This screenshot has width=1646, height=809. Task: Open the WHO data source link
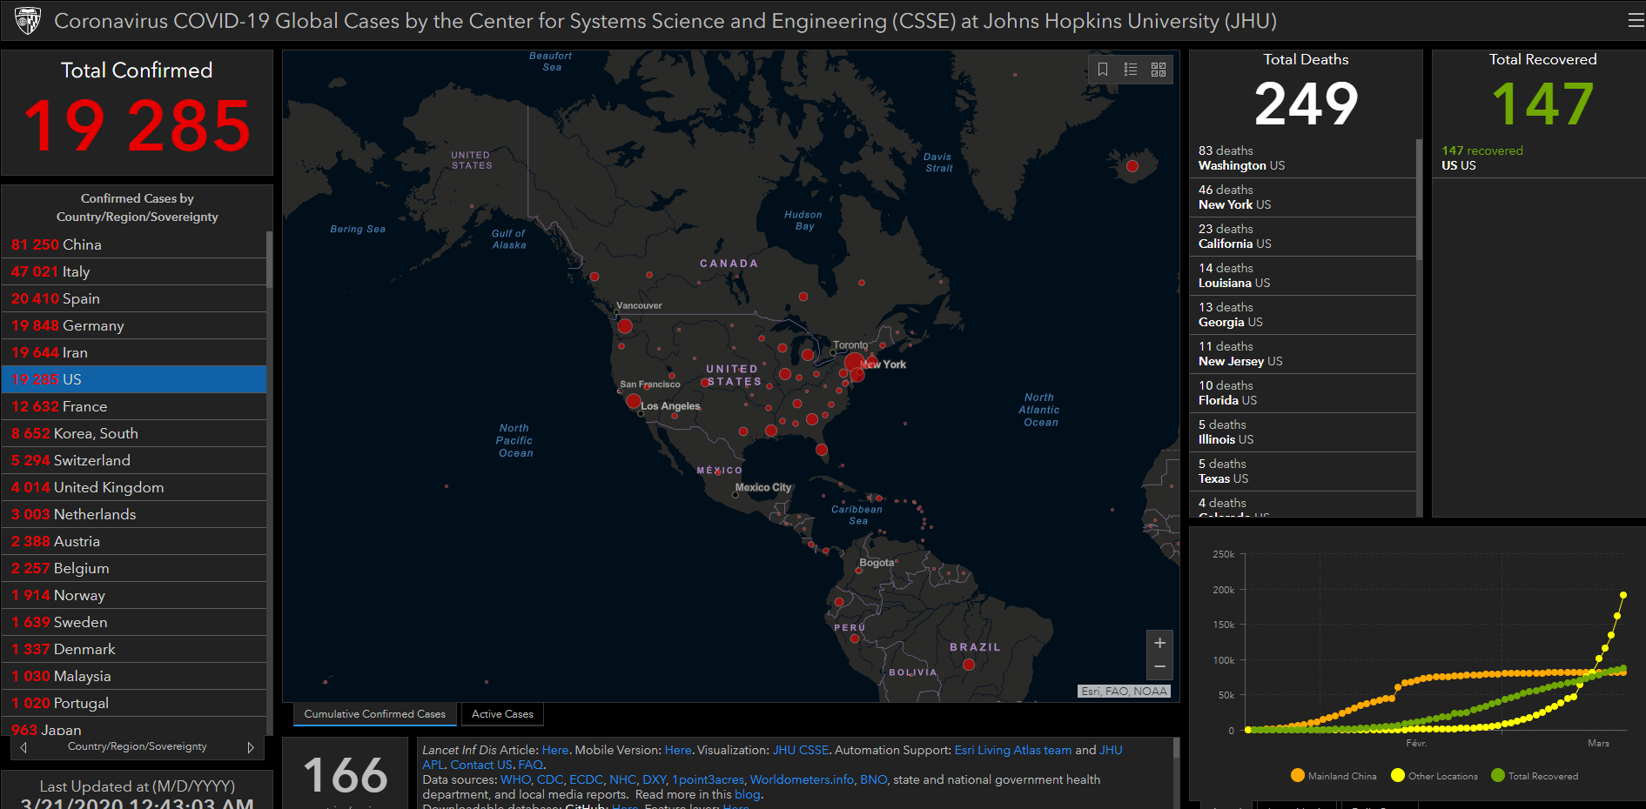[515, 779]
